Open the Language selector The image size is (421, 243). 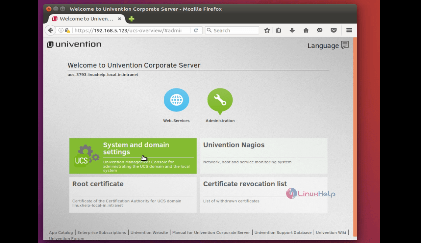click(328, 45)
